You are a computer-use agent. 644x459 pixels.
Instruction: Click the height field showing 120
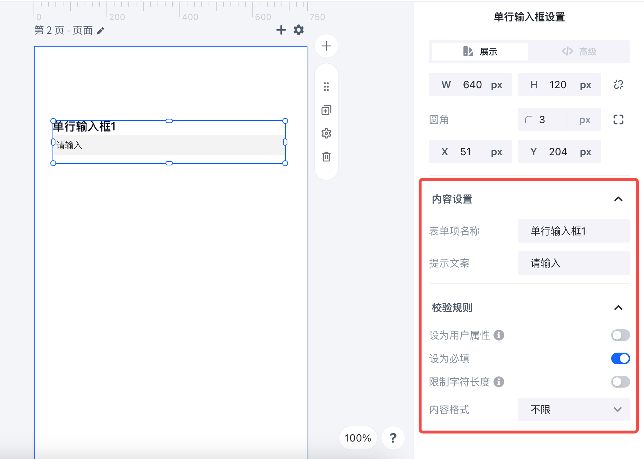pos(559,85)
